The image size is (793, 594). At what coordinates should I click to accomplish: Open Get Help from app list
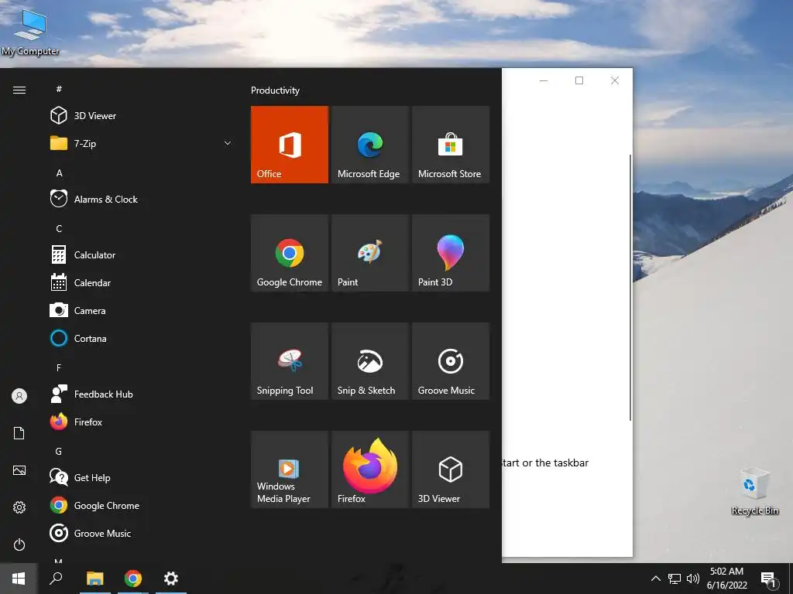pos(141,478)
